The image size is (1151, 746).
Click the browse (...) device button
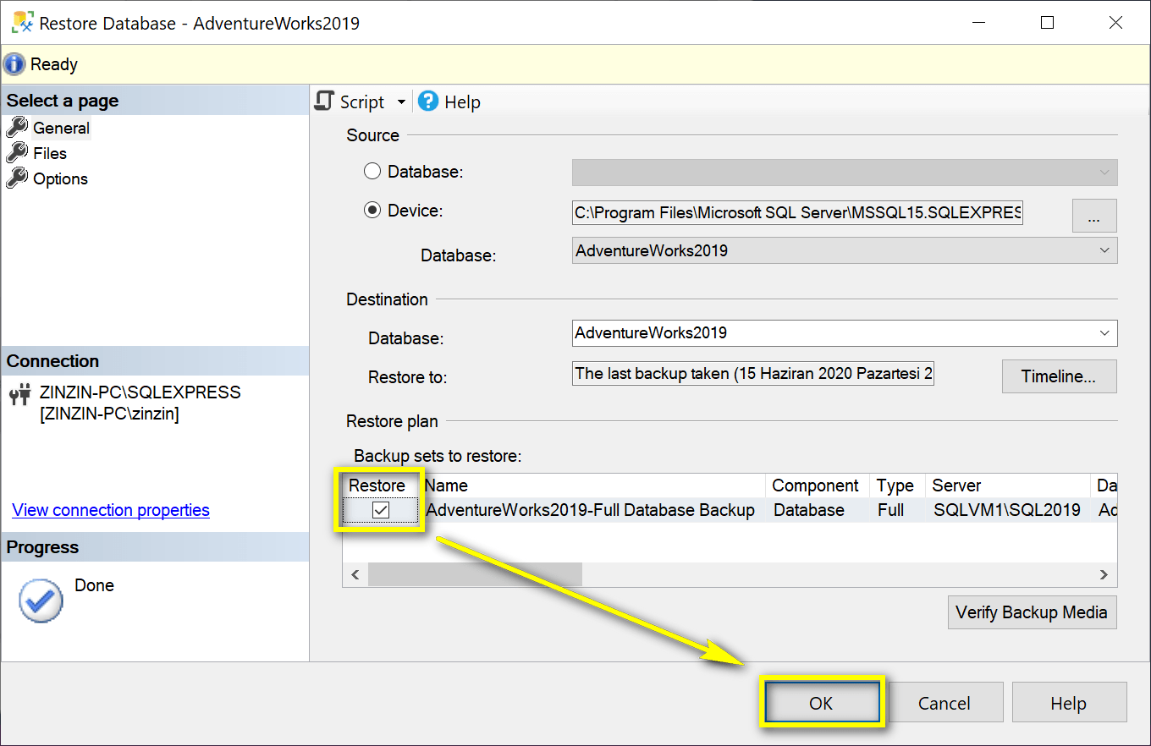(1094, 216)
